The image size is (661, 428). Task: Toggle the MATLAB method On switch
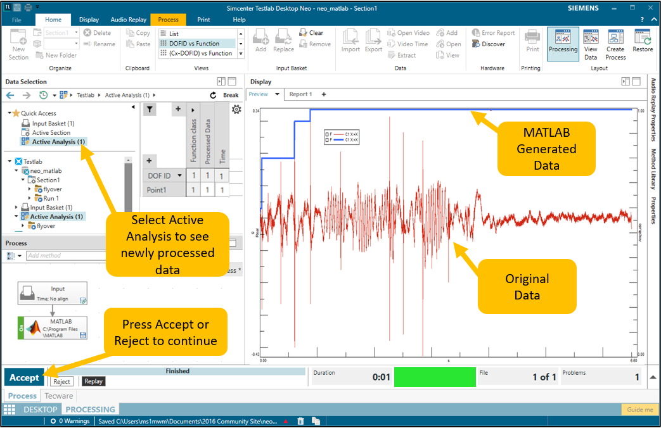point(21,328)
